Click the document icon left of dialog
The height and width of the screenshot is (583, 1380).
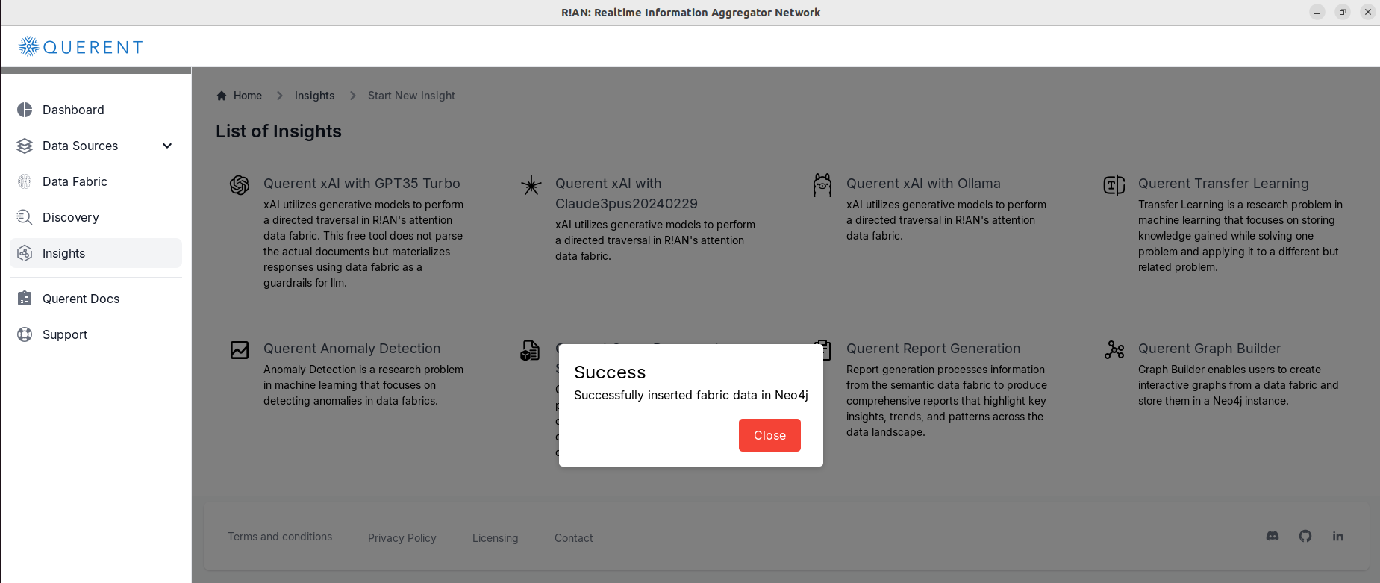click(x=530, y=350)
